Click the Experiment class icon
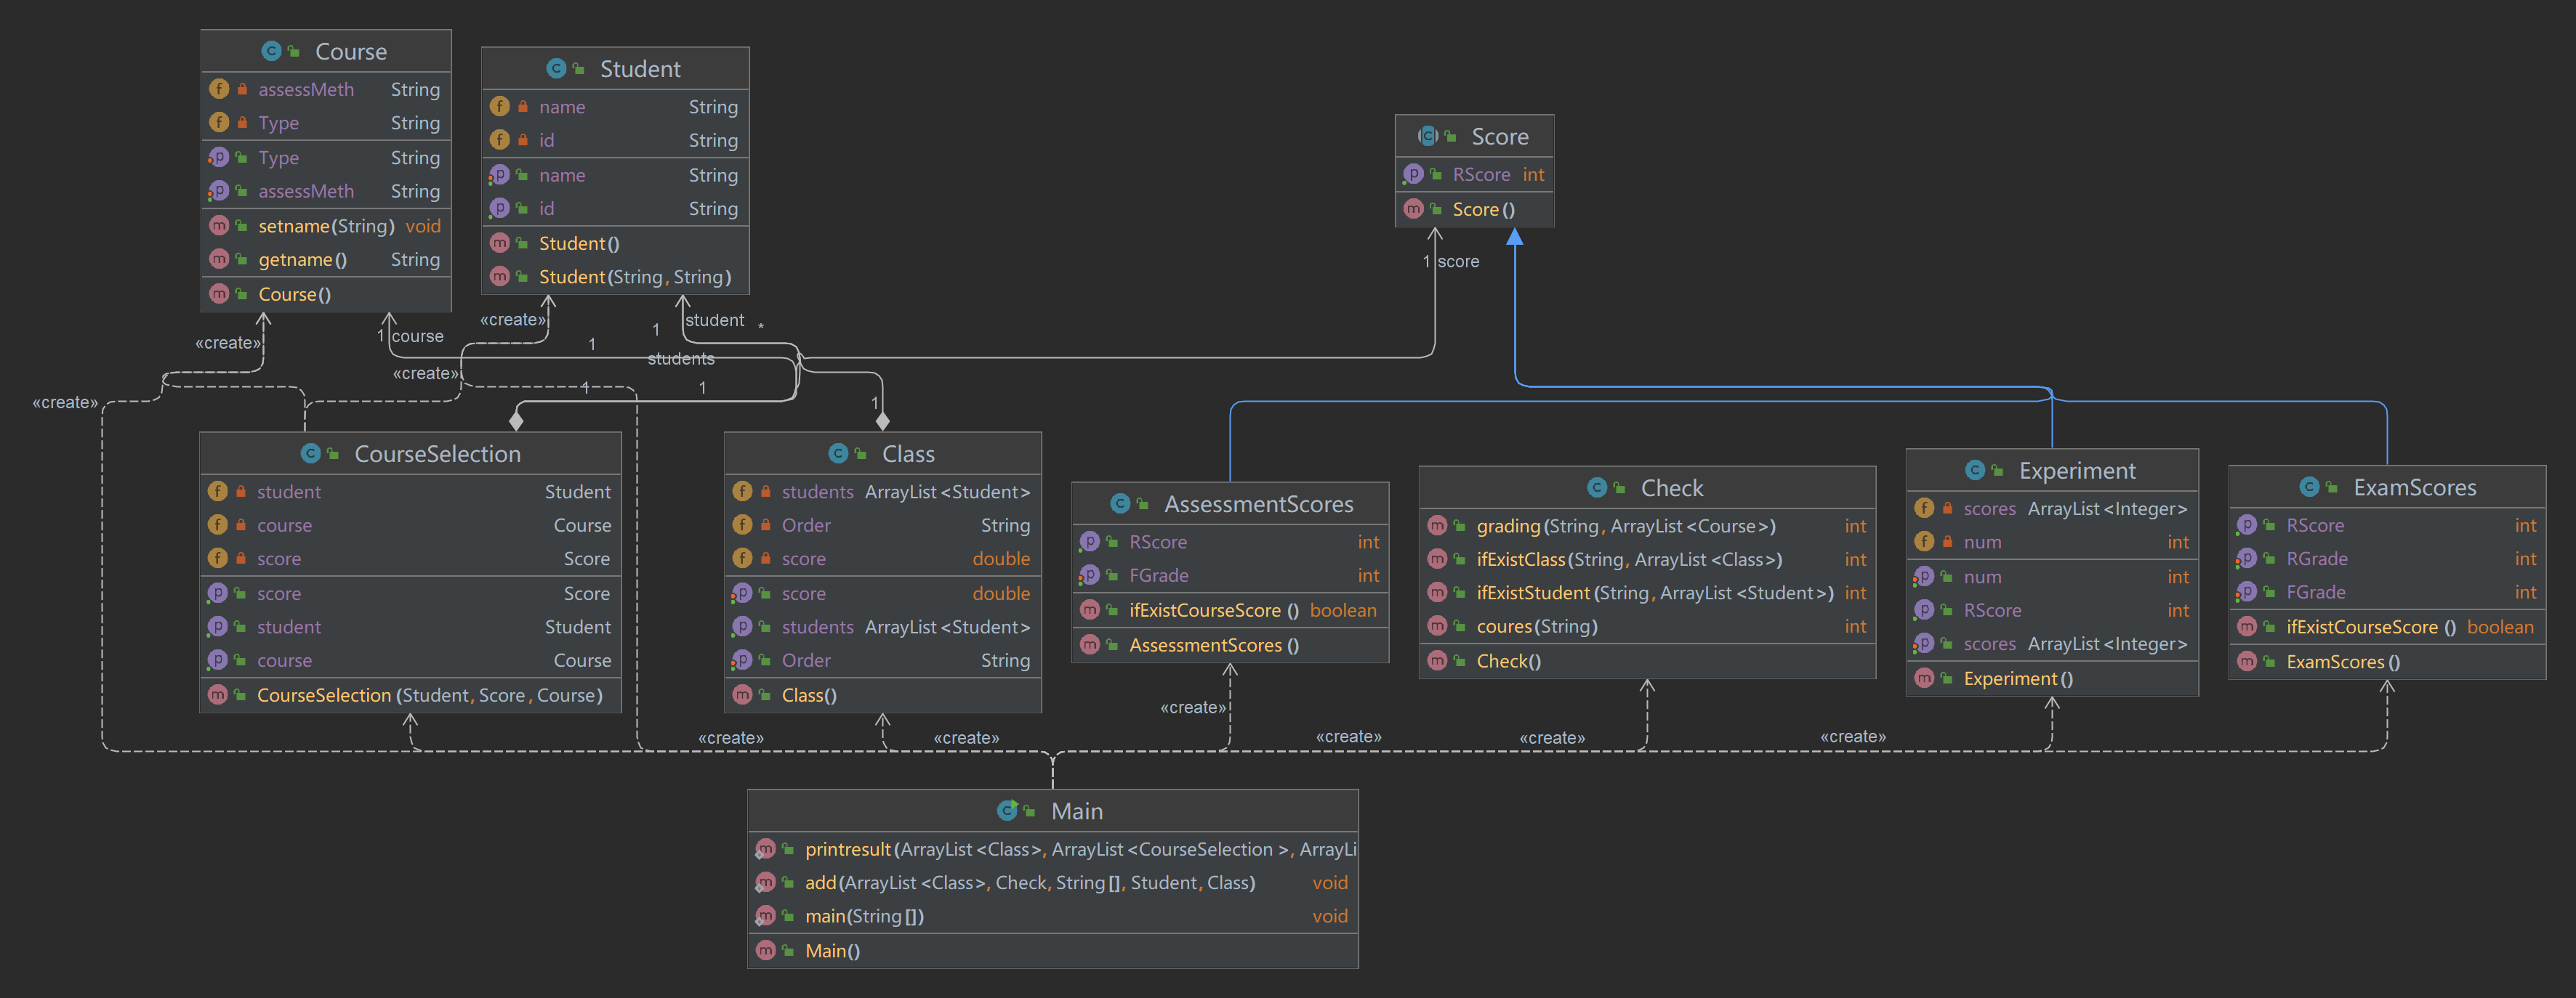Viewport: 2576px width, 998px height. (x=1975, y=471)
